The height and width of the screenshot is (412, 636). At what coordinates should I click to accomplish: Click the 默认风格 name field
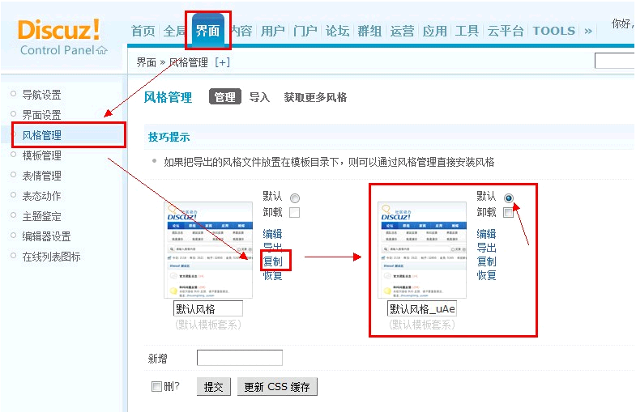click(208, 308)
